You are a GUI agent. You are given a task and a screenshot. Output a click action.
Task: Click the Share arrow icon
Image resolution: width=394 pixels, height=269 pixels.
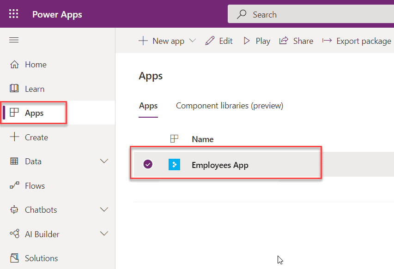(284, 41)
